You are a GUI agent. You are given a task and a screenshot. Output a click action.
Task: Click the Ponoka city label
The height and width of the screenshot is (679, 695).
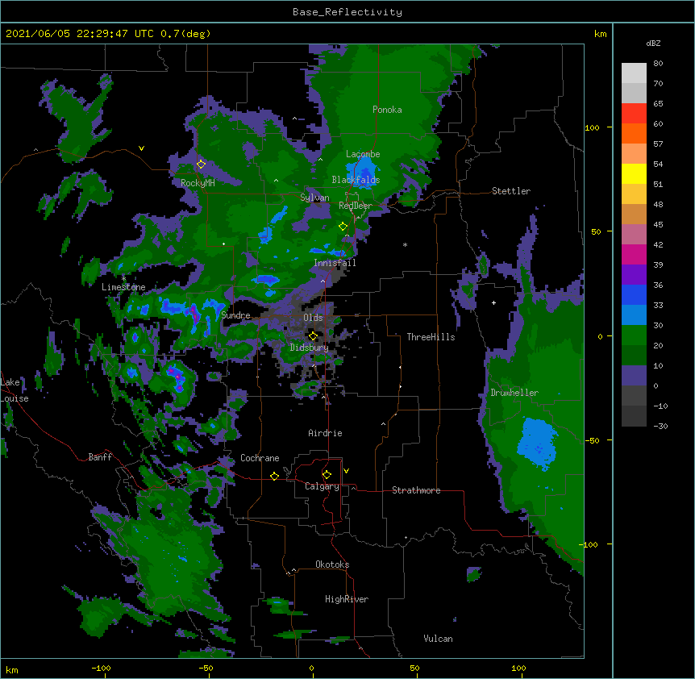point(387,110)
